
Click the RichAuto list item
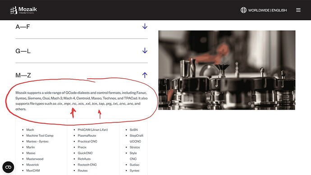[84, 159]
